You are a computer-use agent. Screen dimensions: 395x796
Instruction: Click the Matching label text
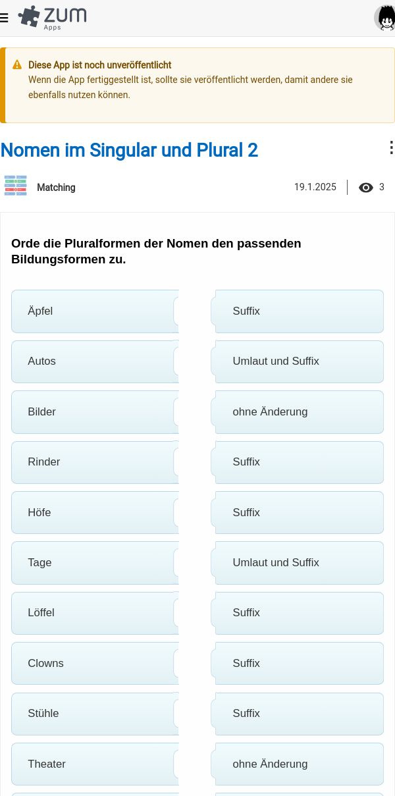pos(56,188)
